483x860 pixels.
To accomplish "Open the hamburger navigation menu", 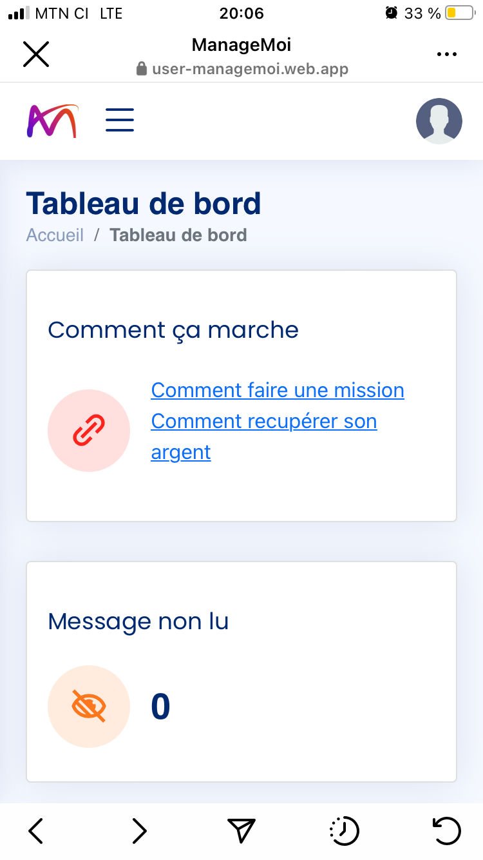I will click(120, 120).
